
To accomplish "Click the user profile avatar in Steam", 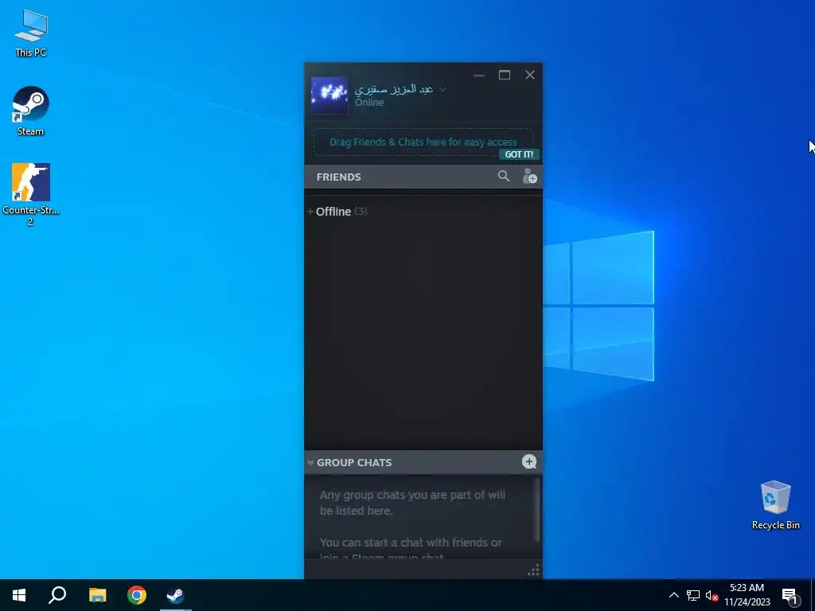I will (329, 95).
